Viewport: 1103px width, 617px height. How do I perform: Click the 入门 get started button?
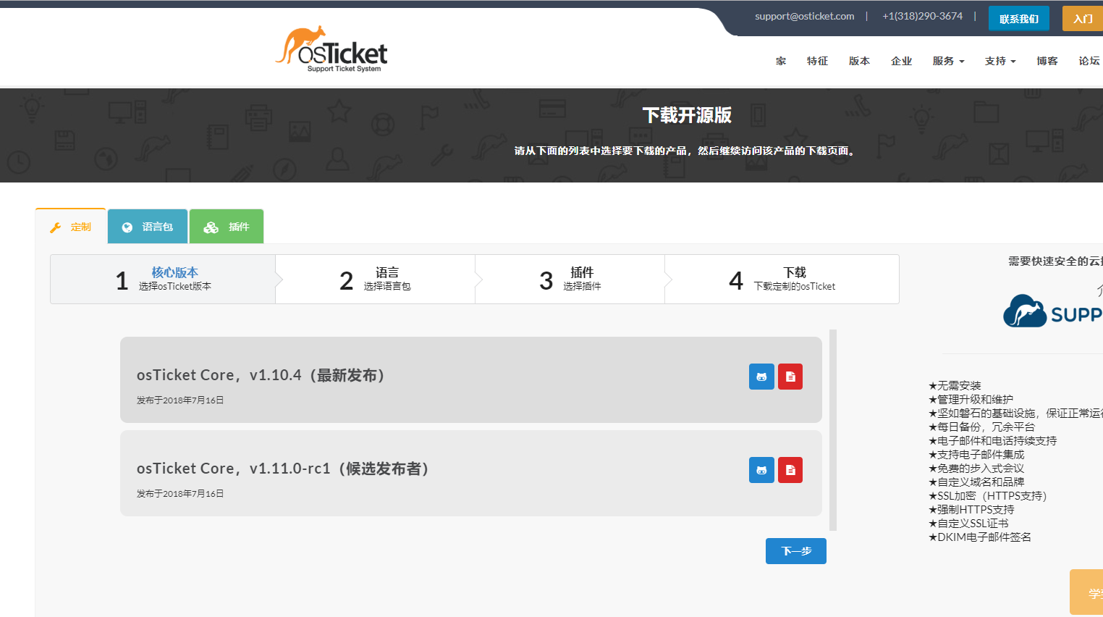[x=1083, y=19]
